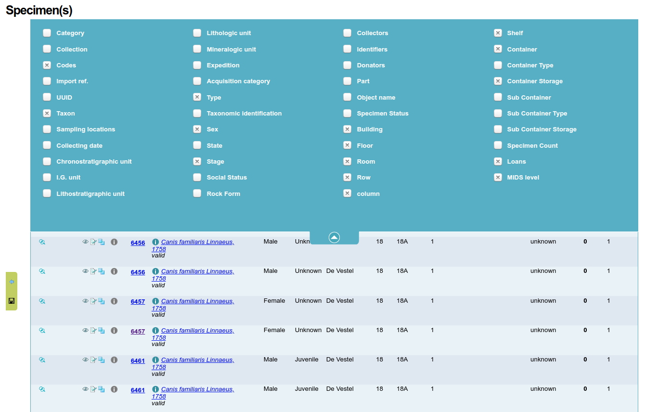Click the grey info icon on specimen 6461
This screenshot has width=645, height=412.
pos(114,360)
